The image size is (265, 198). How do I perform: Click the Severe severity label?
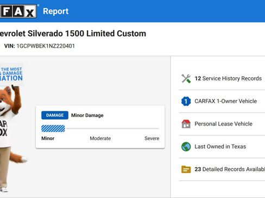point(152,138)
